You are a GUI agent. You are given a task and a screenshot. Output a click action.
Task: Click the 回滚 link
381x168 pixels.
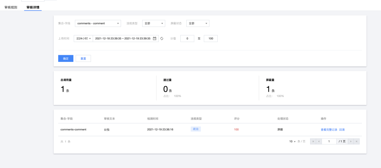(342, 130)
